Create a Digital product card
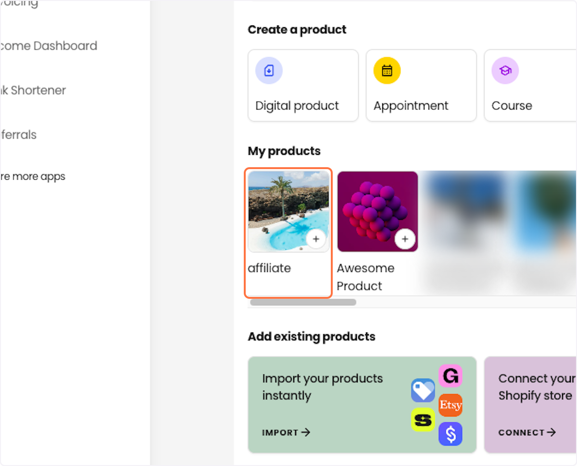This screenshot has width=577, height=466. point(303,86)
